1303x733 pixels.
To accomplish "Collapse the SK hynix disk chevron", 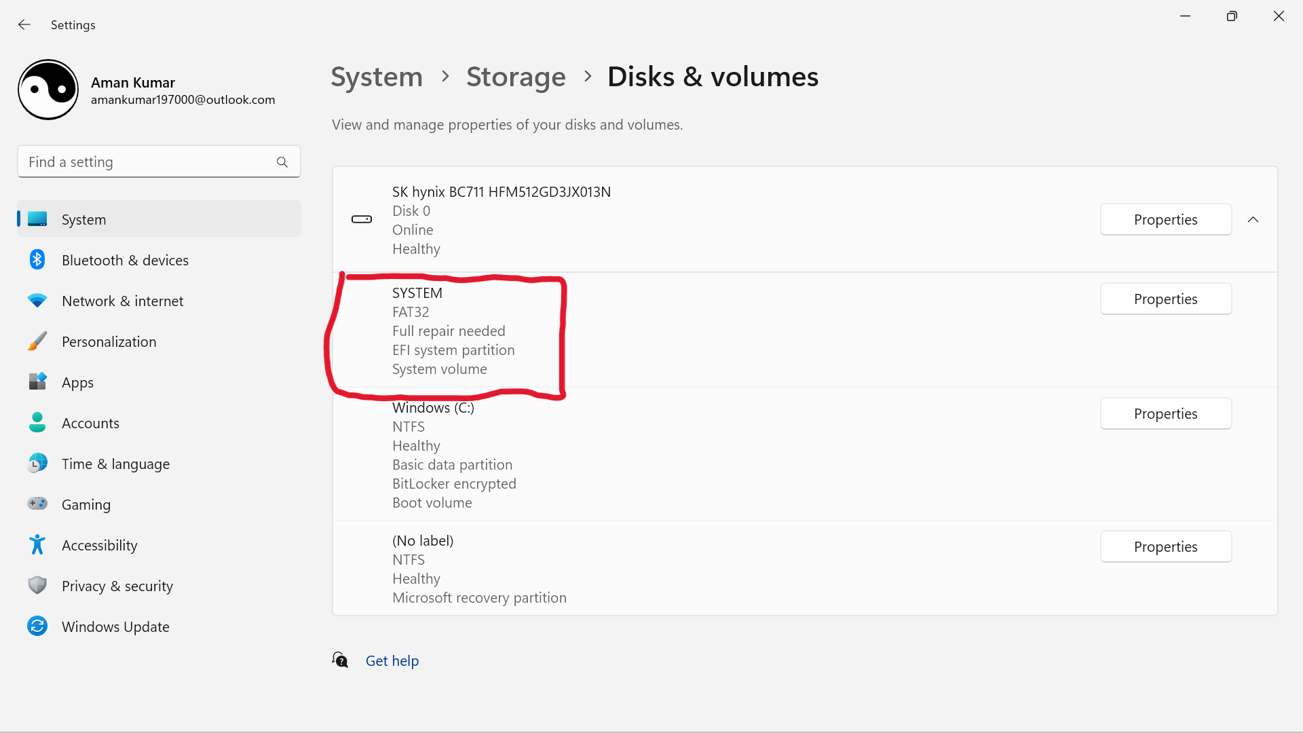I will click(1253, 219).
